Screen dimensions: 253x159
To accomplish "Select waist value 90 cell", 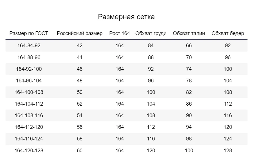I will tap(189, 115).
